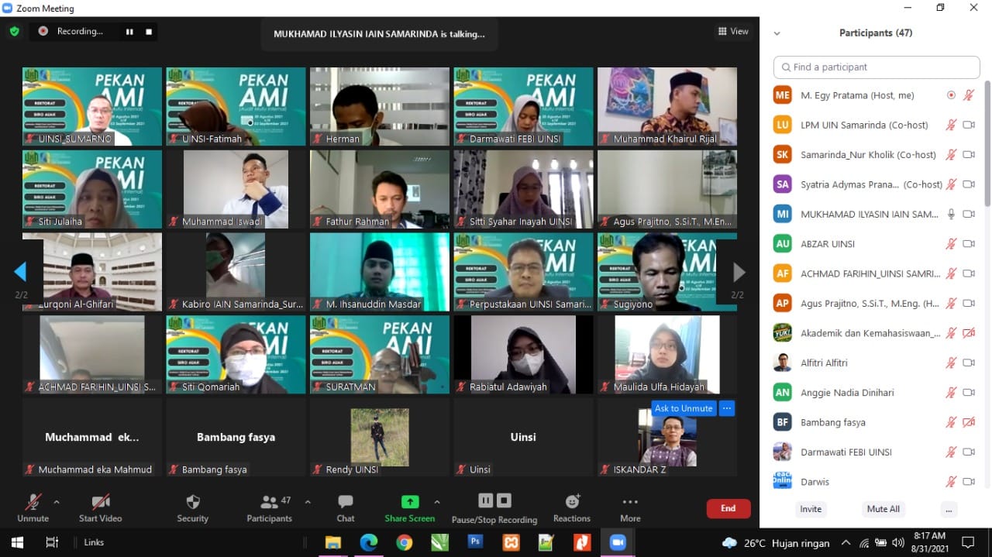Image resolution: width=992 pixels, height=557 pixels.
Task: Select ABZAR UINSI in the participant list
Action: point(828,244)
